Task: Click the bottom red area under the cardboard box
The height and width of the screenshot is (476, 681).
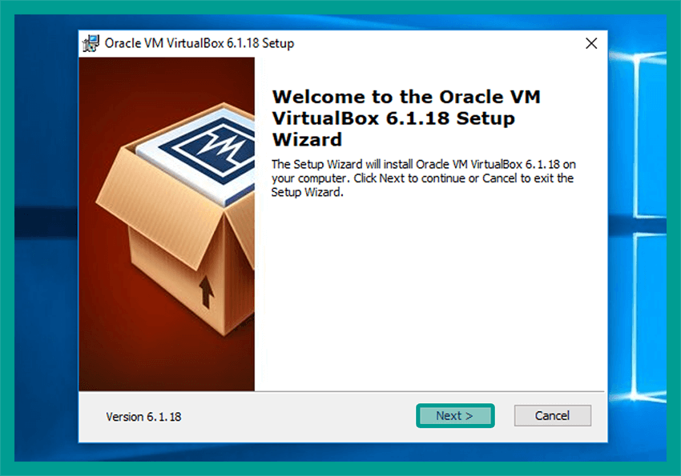Action: click(x=167, y=369)
